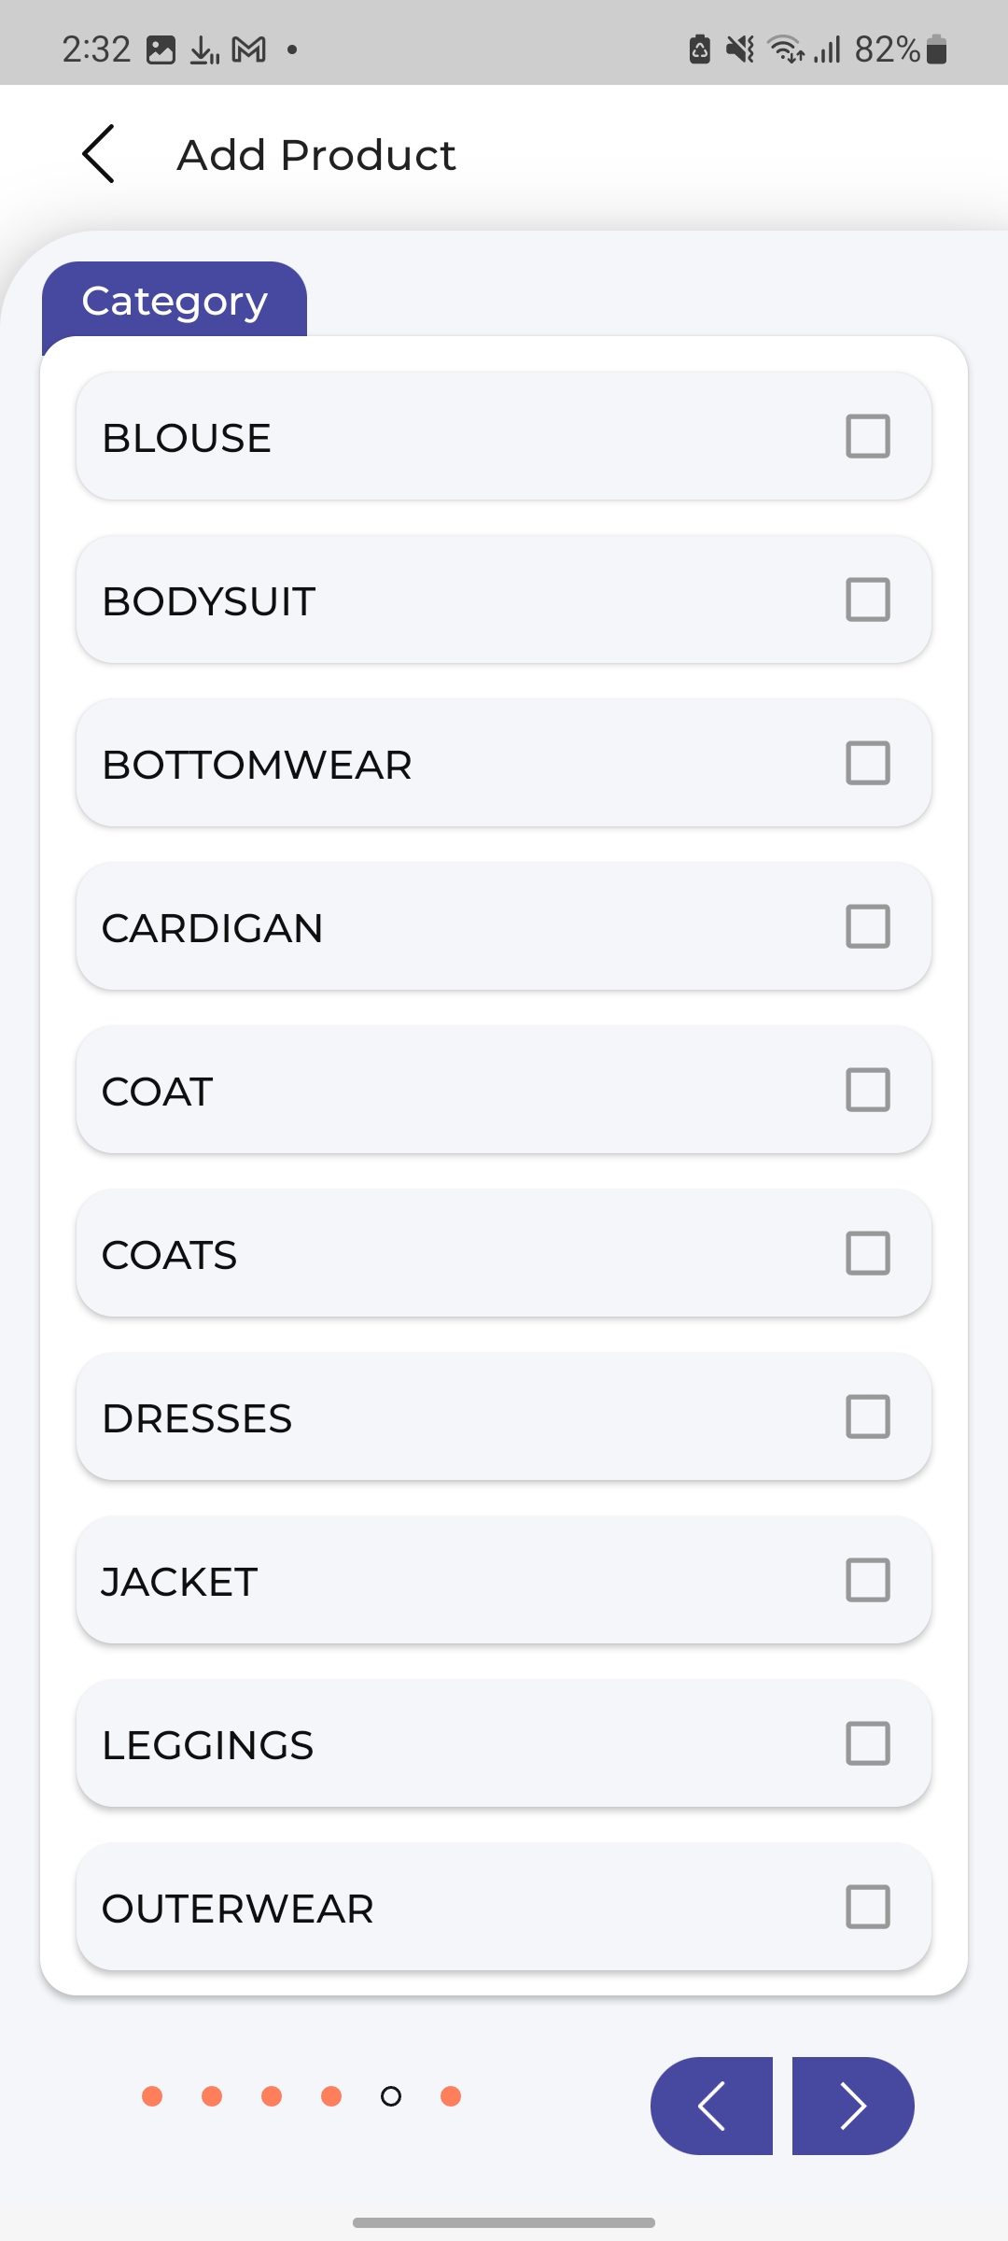Tap the image notification icon in status bar
This screenshot has width=1008, height=2241.
(x=161, y=49)
